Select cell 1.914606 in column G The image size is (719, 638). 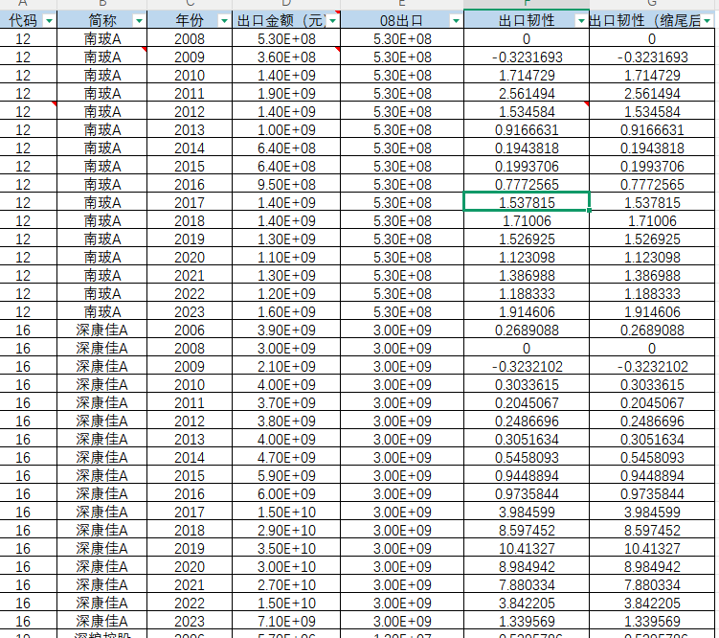pyautogui.click(x=652, y=311)
